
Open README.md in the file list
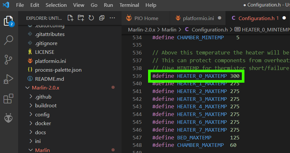[49, 79]
